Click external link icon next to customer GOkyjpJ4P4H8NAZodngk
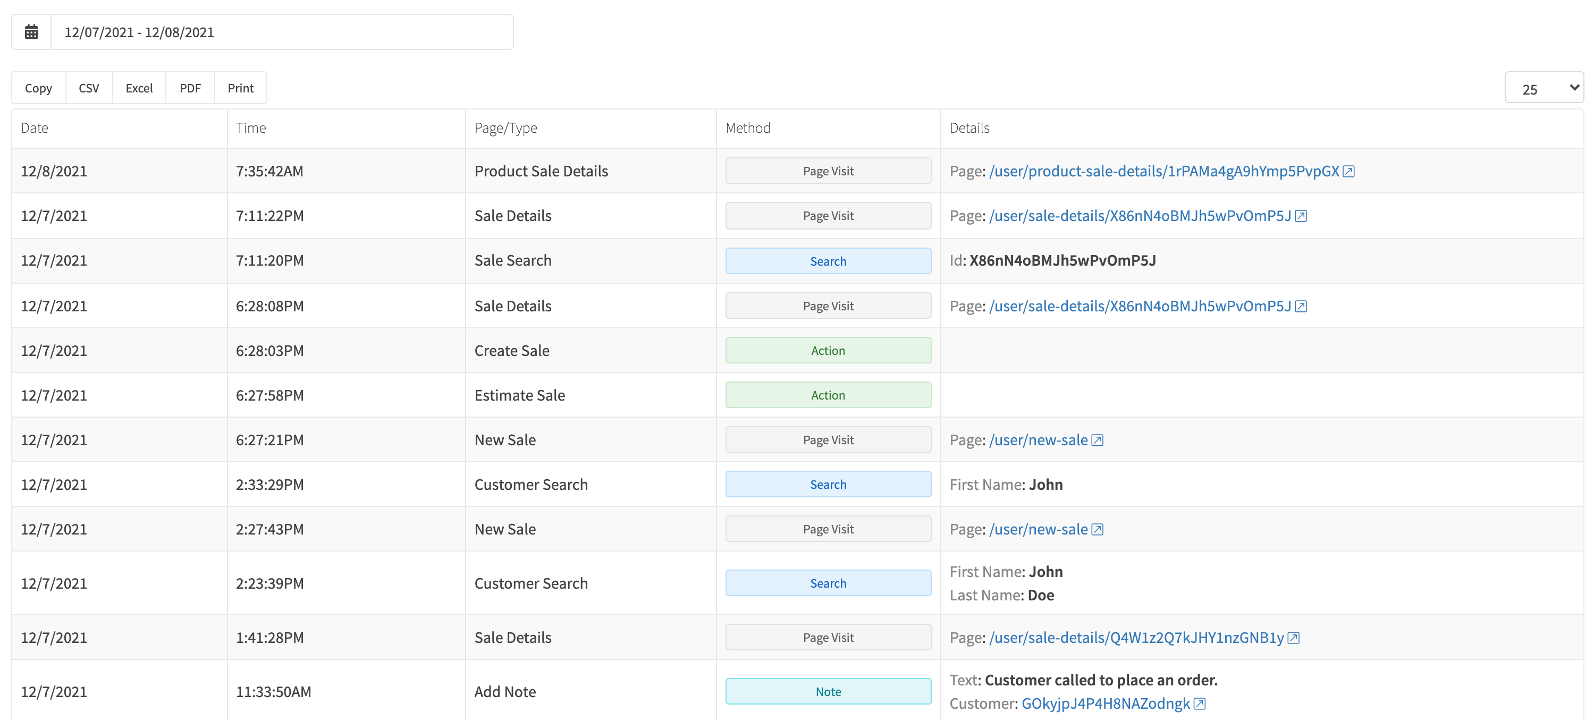The image size is (1594, 721). pyautogui.click(x=1200, y=703)
